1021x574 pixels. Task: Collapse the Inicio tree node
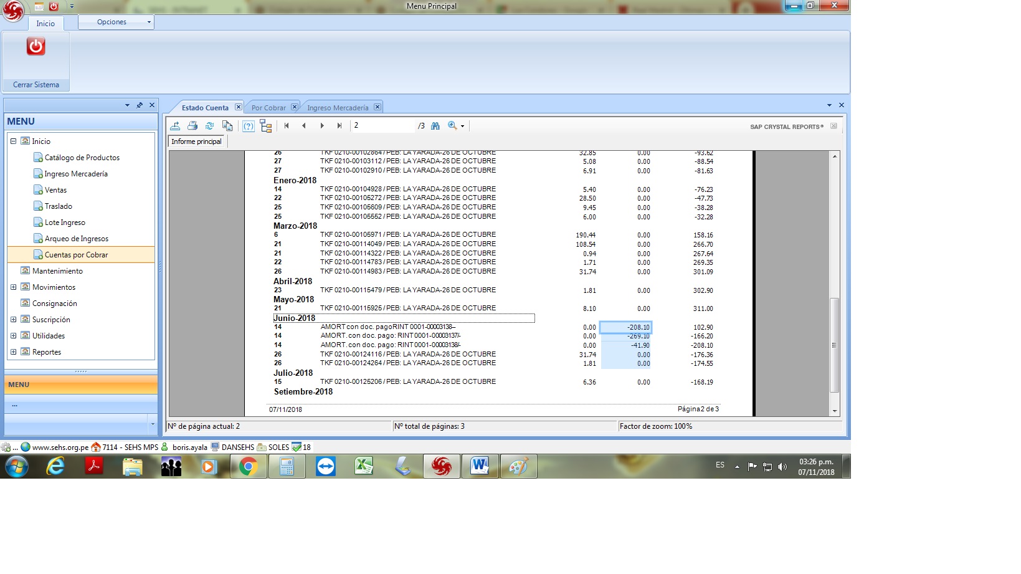coord(13,141)
